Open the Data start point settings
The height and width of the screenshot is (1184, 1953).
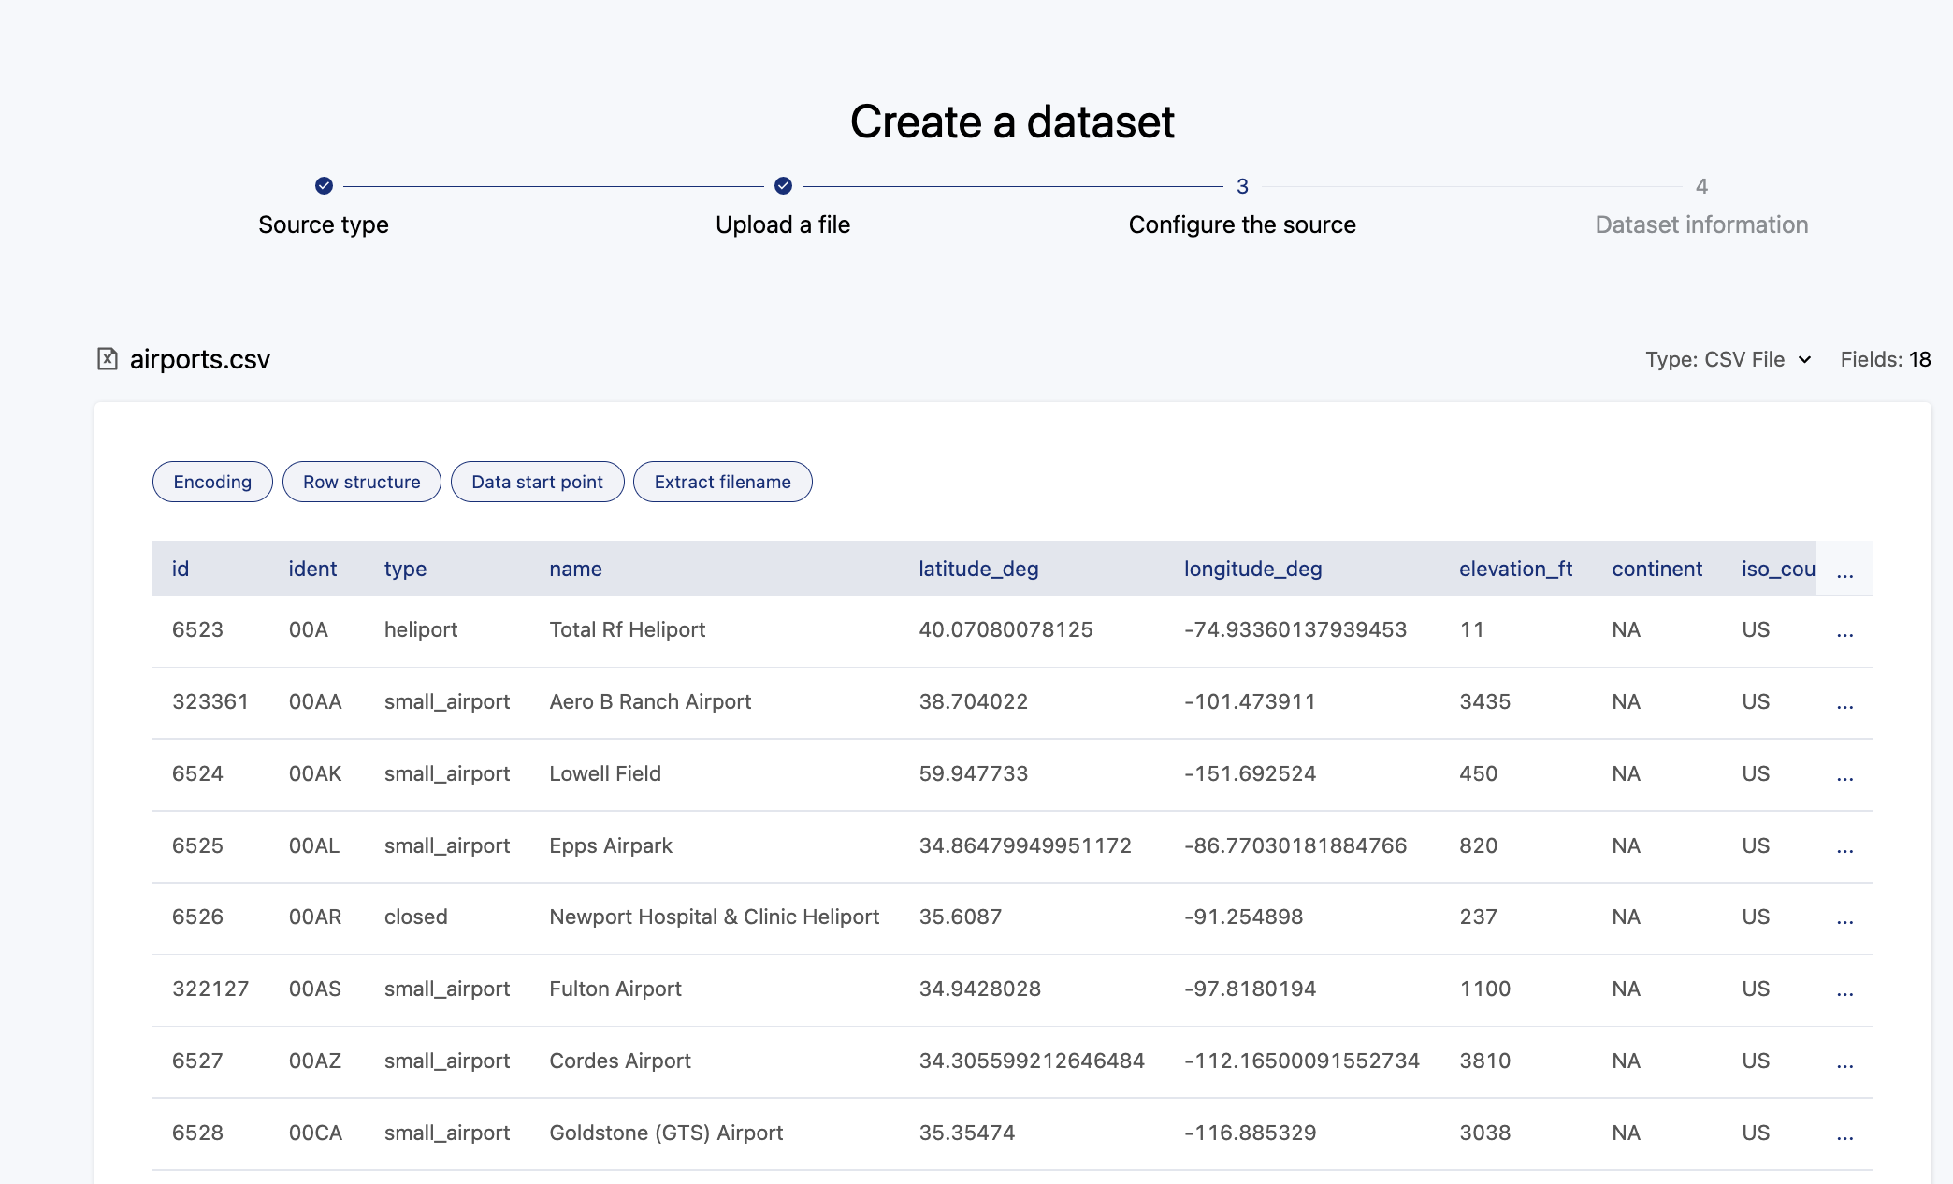coord(537,482)
